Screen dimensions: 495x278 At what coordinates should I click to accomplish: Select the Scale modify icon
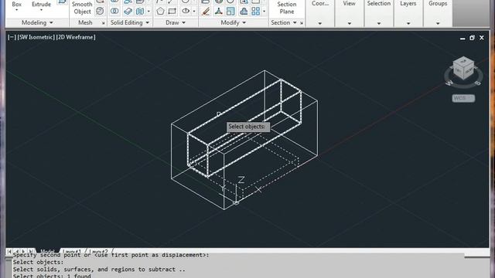[230, 12]
